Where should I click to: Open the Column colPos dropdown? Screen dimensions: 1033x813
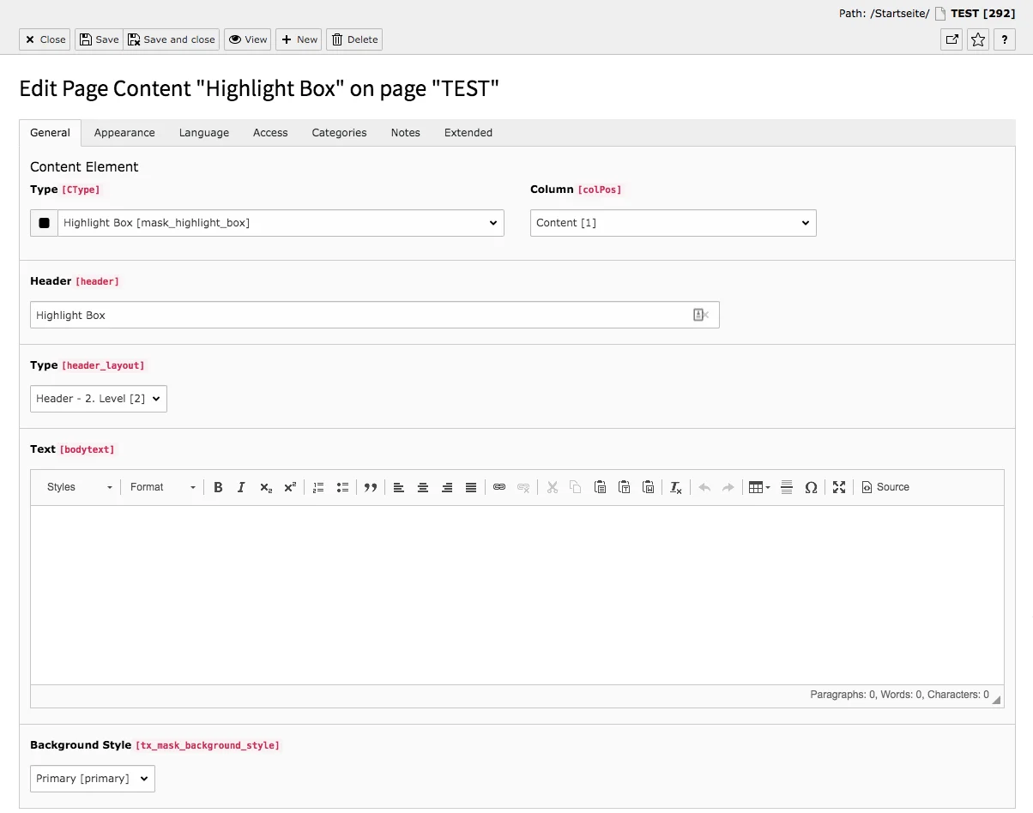point(673,222)
